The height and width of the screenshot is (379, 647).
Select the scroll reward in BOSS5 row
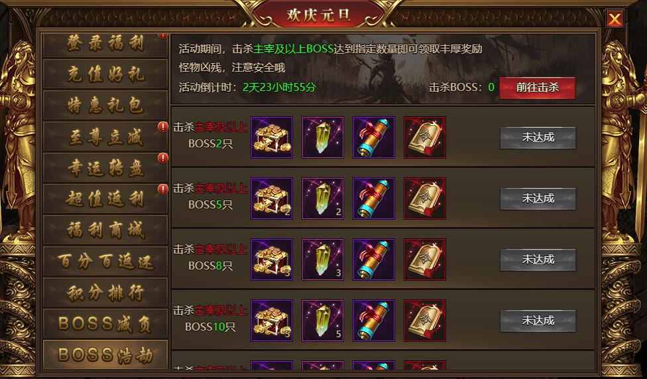click(374, 198)
